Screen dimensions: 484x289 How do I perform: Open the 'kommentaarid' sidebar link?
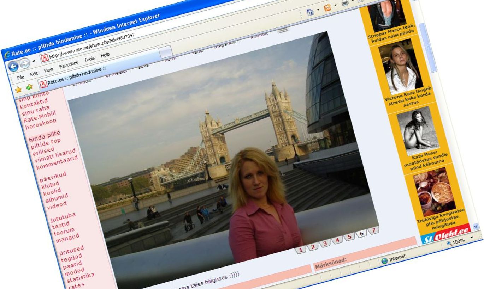pos(57,162)
